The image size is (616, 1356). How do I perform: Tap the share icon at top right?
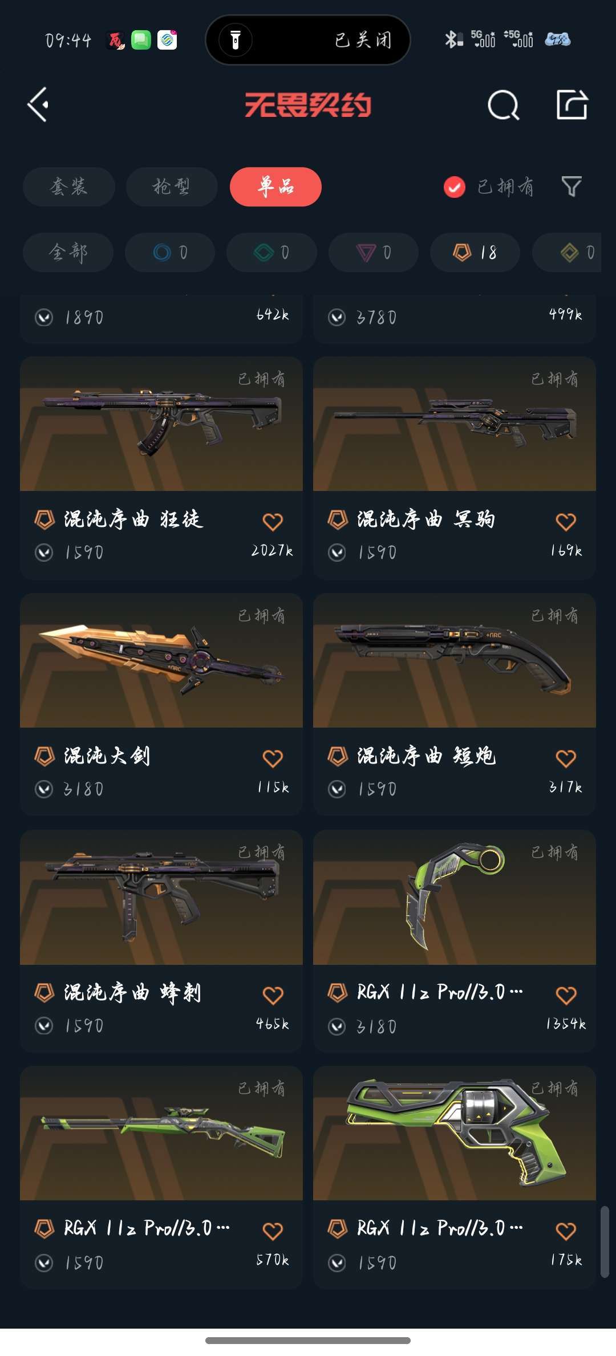tap(572, 104)
